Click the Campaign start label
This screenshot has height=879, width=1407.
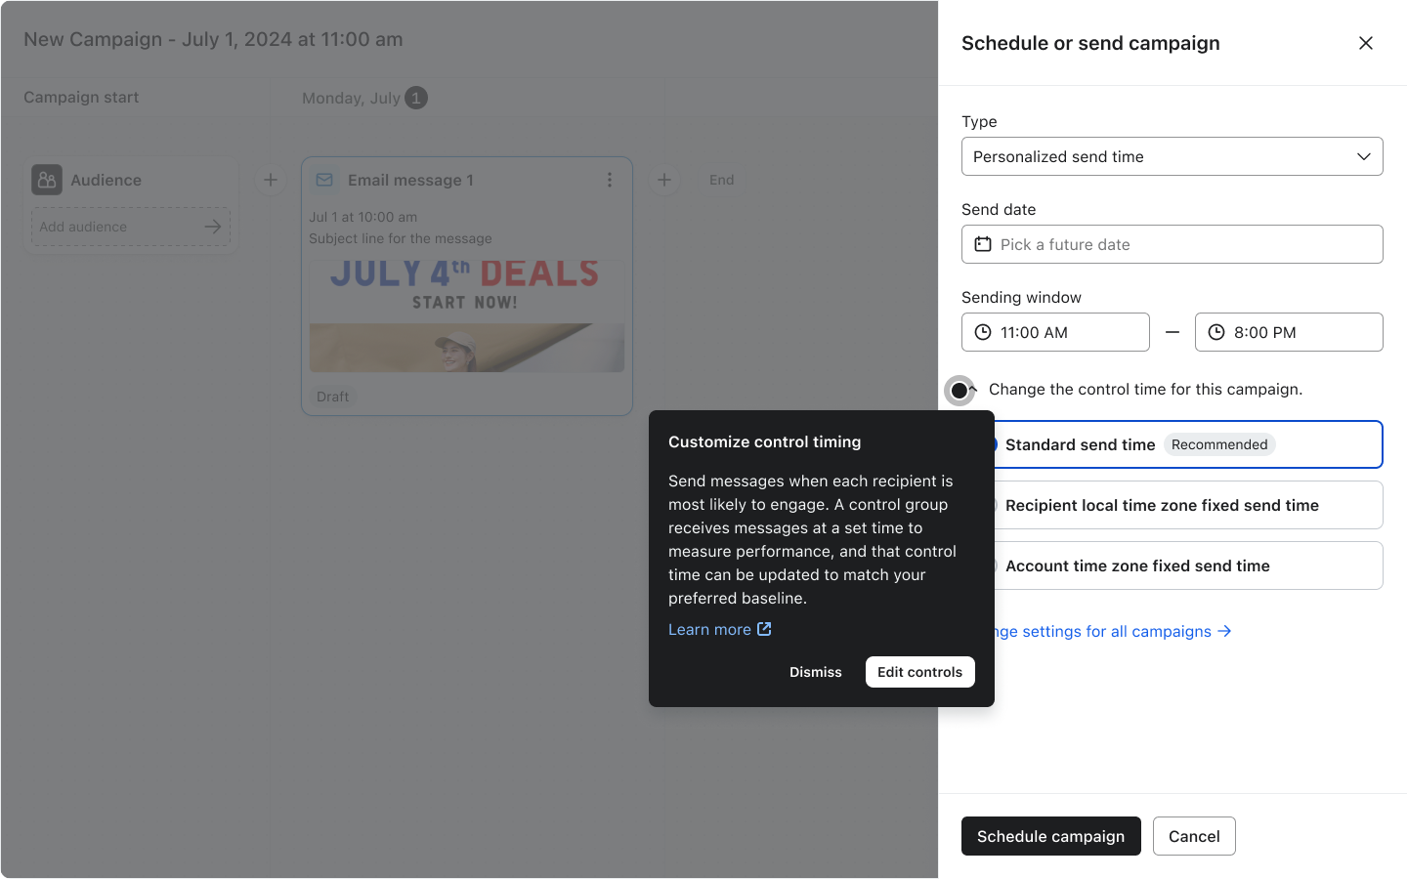pyautogui.click(x=81, y=98)
